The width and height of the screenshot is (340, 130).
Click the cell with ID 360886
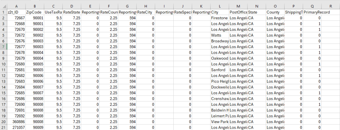[17, 122]
